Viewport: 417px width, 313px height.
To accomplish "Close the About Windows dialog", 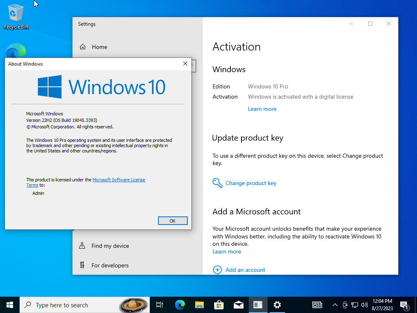I will 185,64.
